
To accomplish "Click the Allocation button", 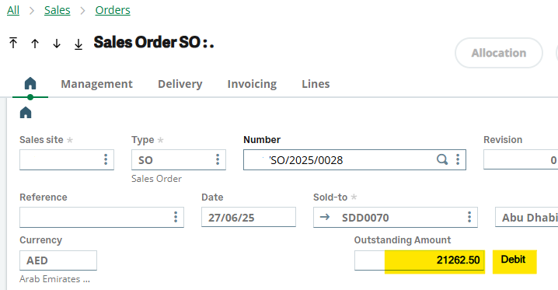I will tap(499, 53).
